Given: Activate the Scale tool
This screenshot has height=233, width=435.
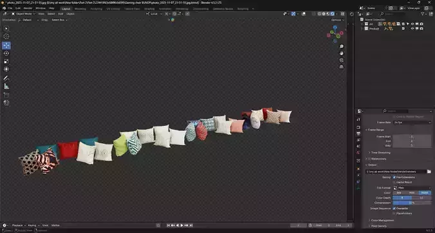Looking at the screenshot, I should (x=6, y=61).
